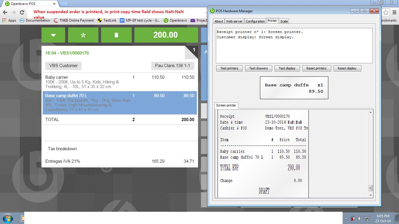Image resolution: width=399 pixels, height=224 pixels.
Task: Click the asterisk new-receipt button
Action: pos(83,35)
